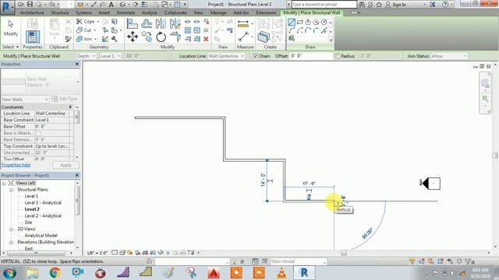Image resolution: width=499 pixels, height=280 pixels.
Task: Open VLC media player from the taskbar
Action: [281, 273]
